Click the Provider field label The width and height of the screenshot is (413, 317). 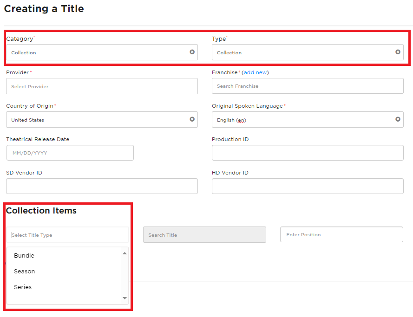(x=17, y=72)
